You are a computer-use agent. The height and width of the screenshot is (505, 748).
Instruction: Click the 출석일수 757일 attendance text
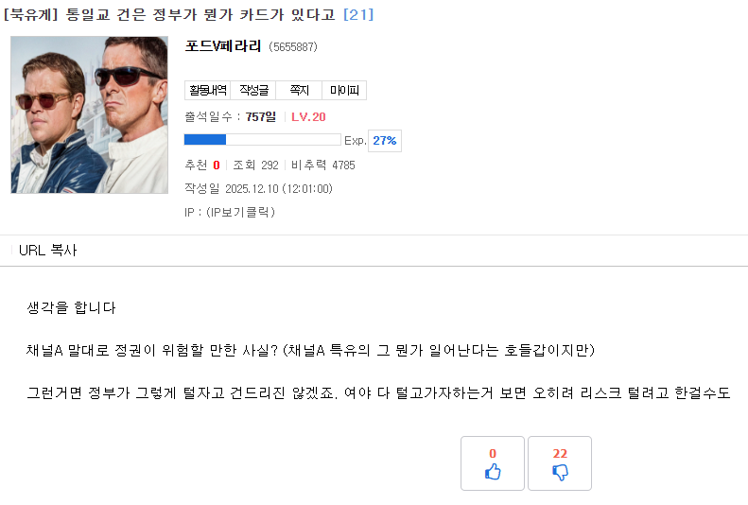(x=230, y=116)
